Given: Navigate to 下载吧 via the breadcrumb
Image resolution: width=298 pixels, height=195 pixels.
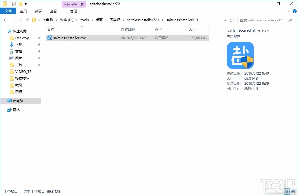Looking at the screenshot, I should click(x=115, y=20).
